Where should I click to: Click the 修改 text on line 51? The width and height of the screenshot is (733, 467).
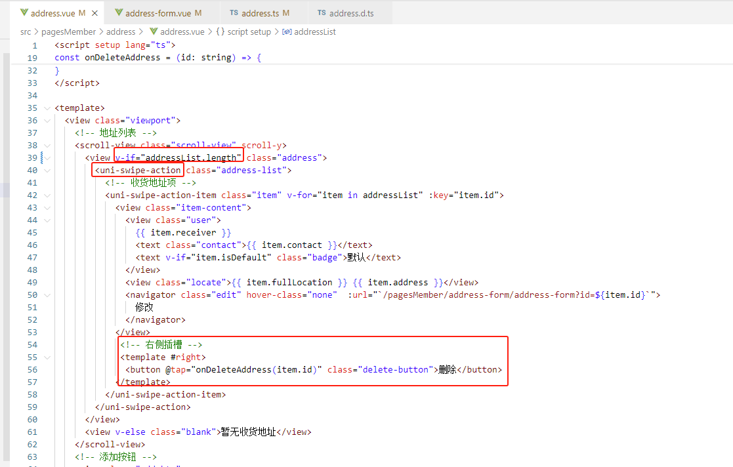point(144,307)
